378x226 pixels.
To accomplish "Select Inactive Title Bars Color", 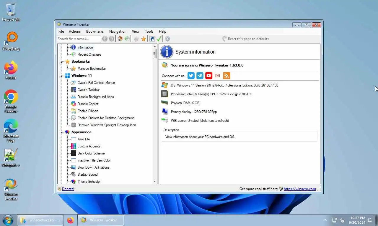I will coord(94,160).
